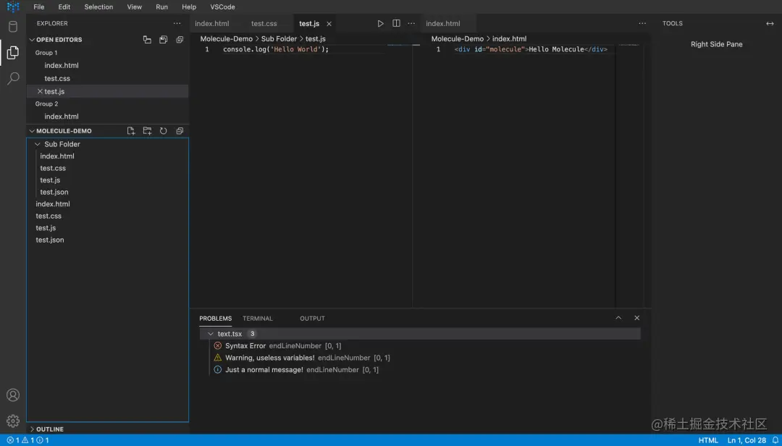782x446 pixels.
Task: Open the Search activity bar icon
Action: coord(13,78)
